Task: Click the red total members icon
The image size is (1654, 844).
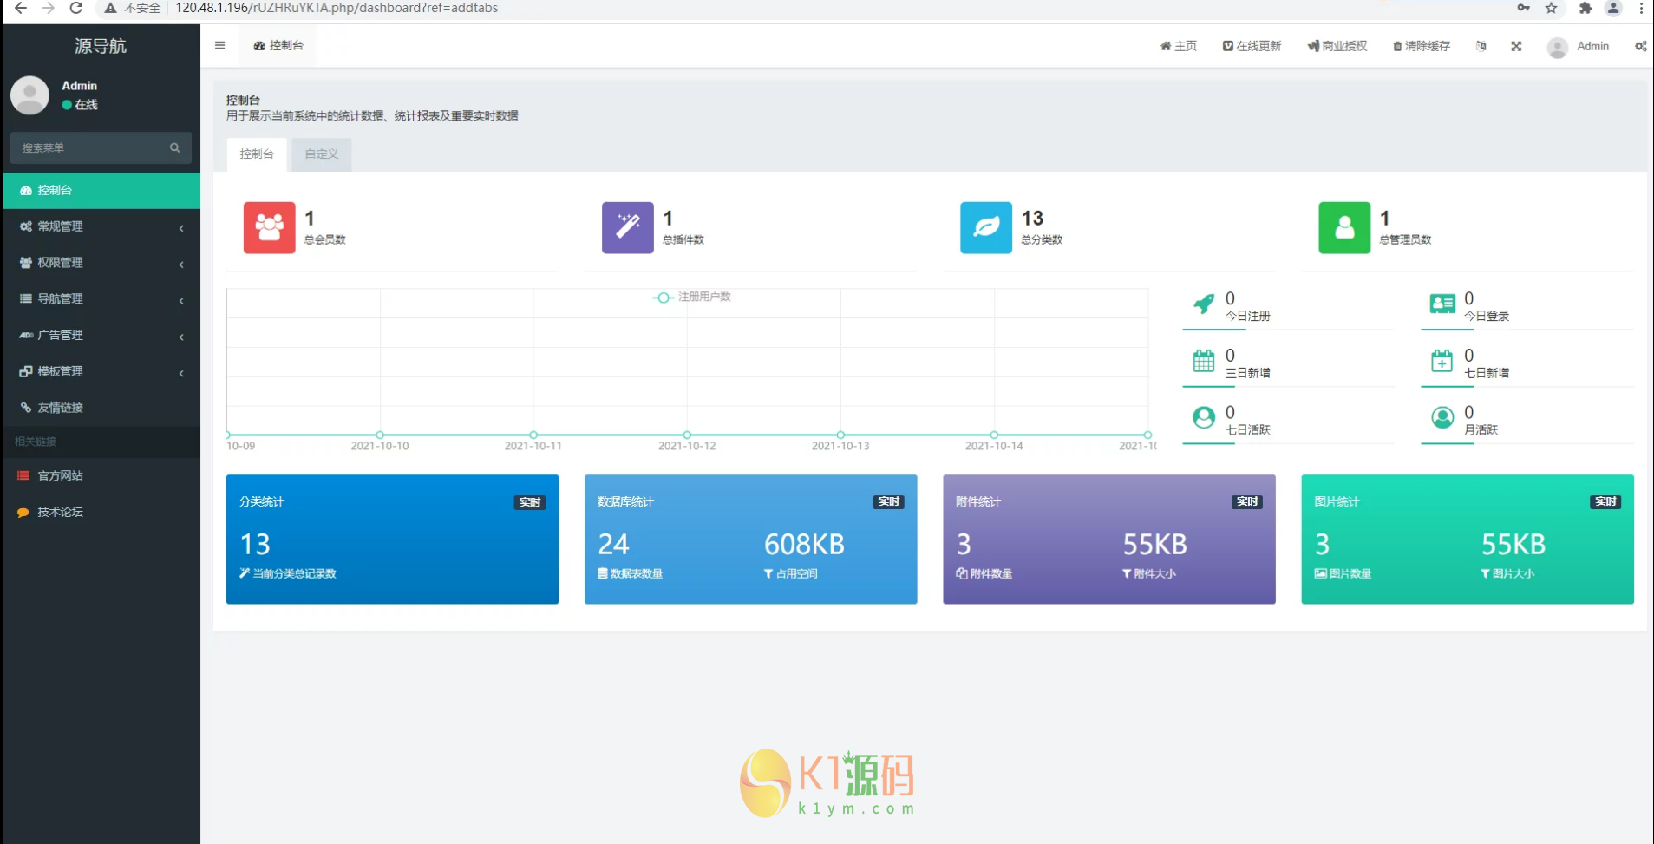Action: click(269, 227)
